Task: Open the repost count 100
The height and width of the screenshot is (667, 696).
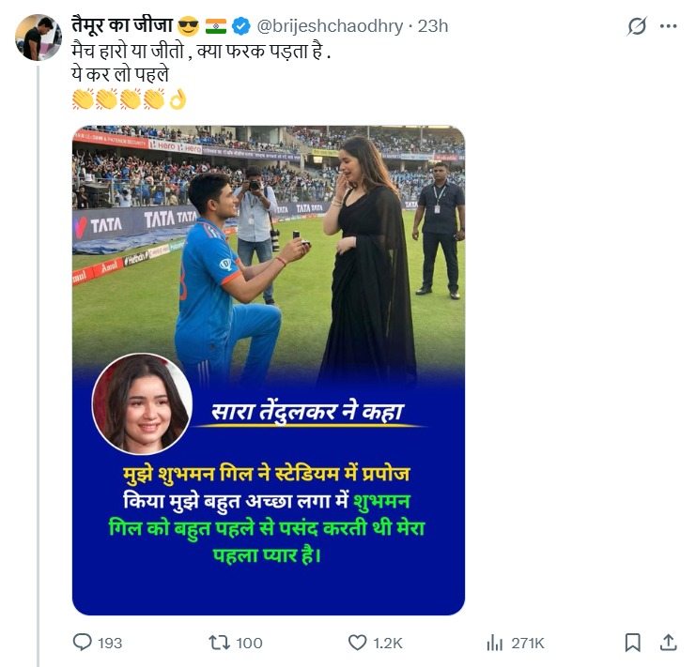Action: click(249, 643)
